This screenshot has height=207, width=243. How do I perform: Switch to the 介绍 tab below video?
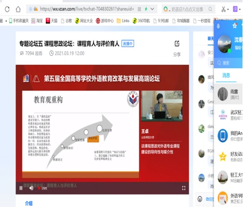(29, 203)
